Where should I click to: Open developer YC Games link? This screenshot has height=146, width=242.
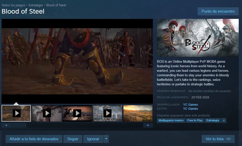(x=191, y=104)
